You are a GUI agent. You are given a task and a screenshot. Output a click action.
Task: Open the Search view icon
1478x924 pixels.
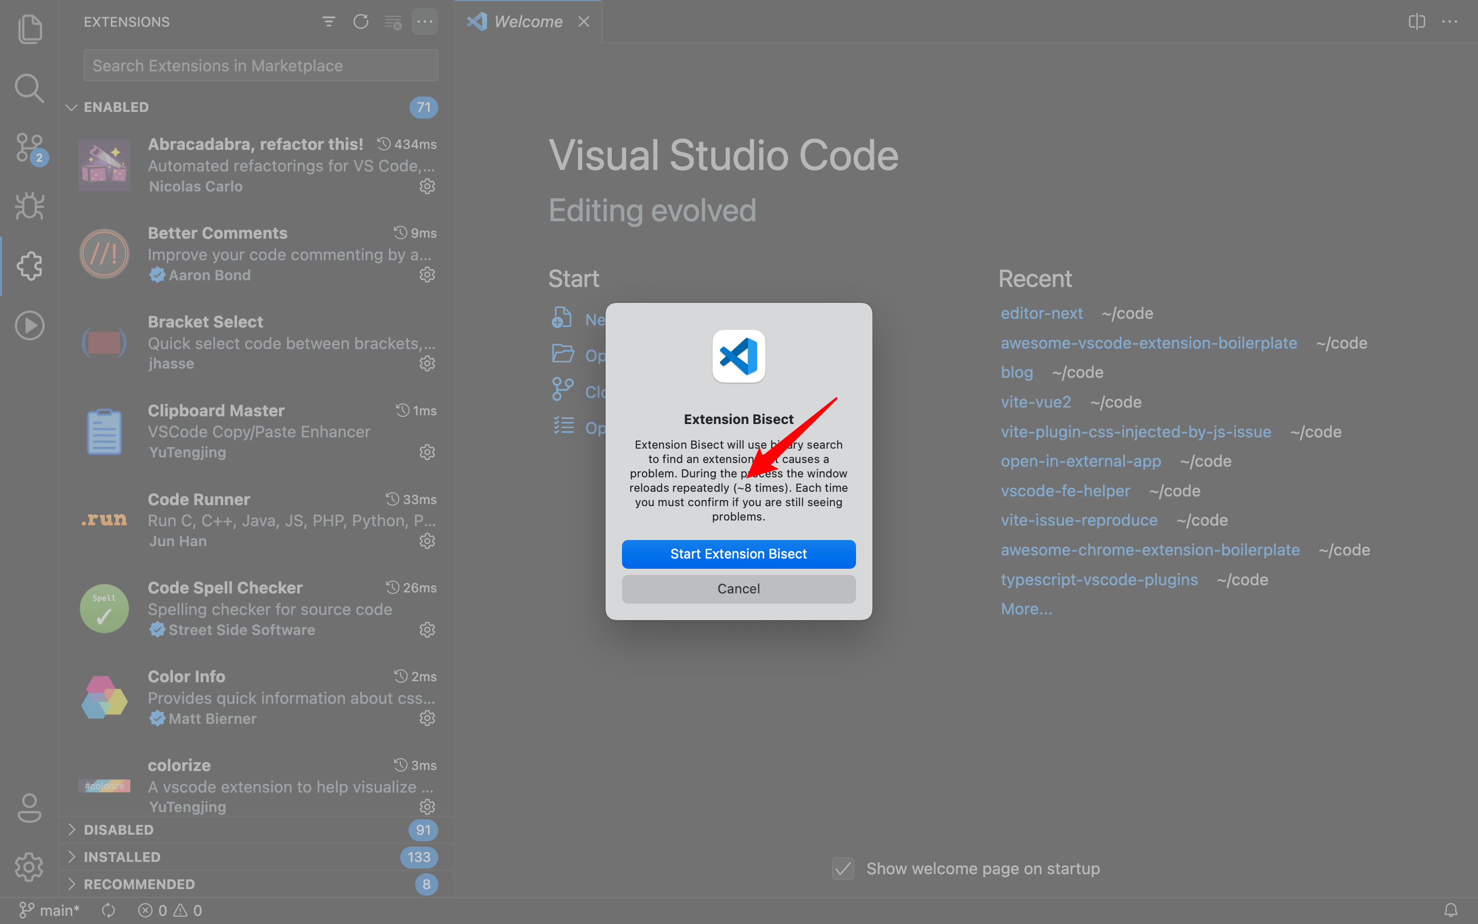[x=29, y=89]
